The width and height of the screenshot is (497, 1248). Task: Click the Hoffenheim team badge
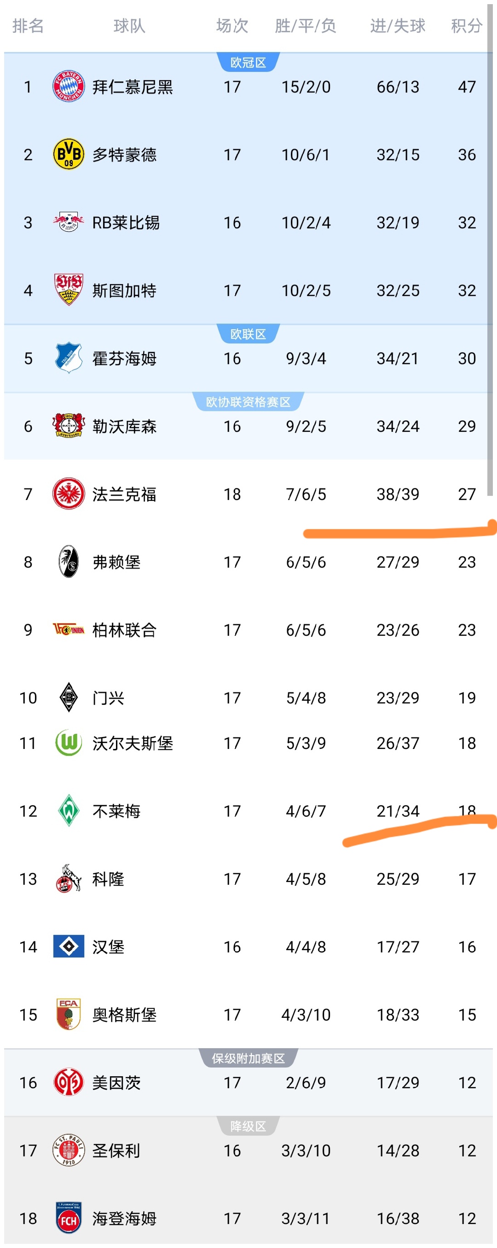click(68, 358)
